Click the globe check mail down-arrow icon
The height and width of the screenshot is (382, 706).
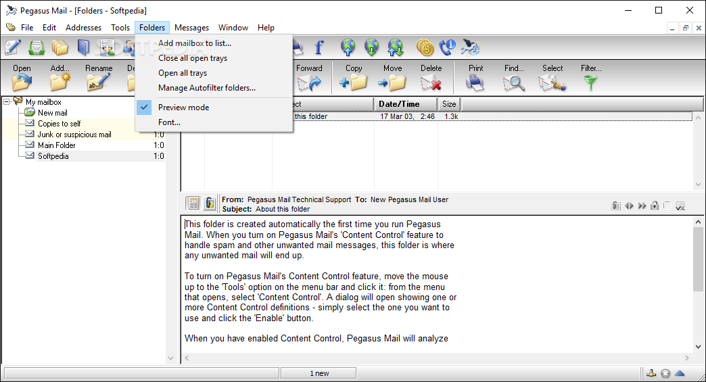tap(371, 47)
